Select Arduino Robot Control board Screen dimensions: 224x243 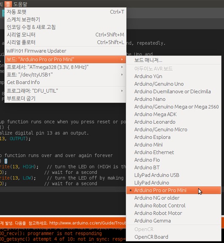174,205
